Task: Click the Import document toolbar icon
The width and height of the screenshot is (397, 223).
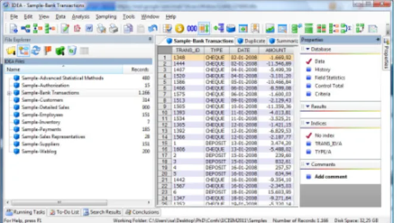Action: [14, 29]
